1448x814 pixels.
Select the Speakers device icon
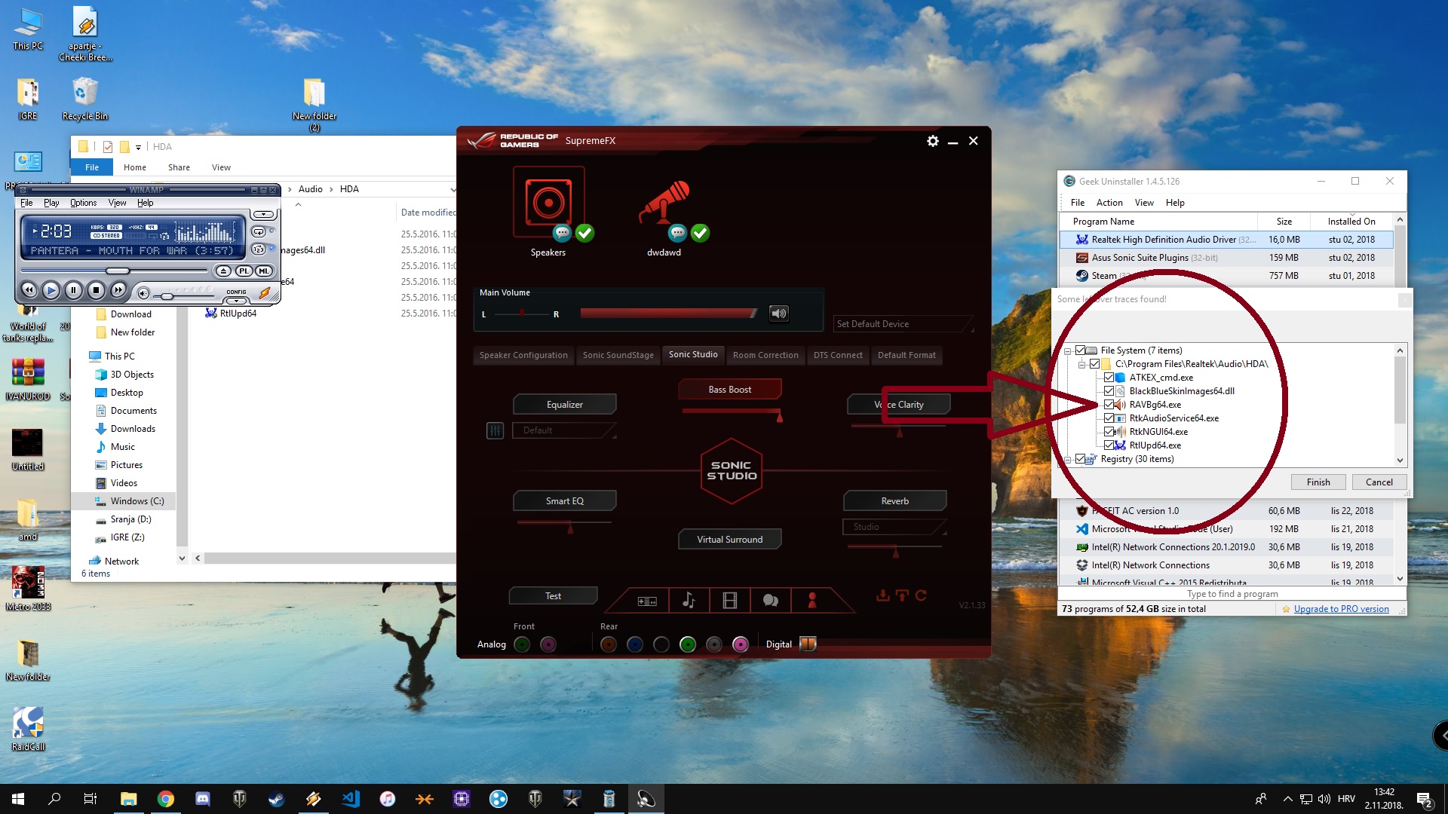(x=549, y=202)
